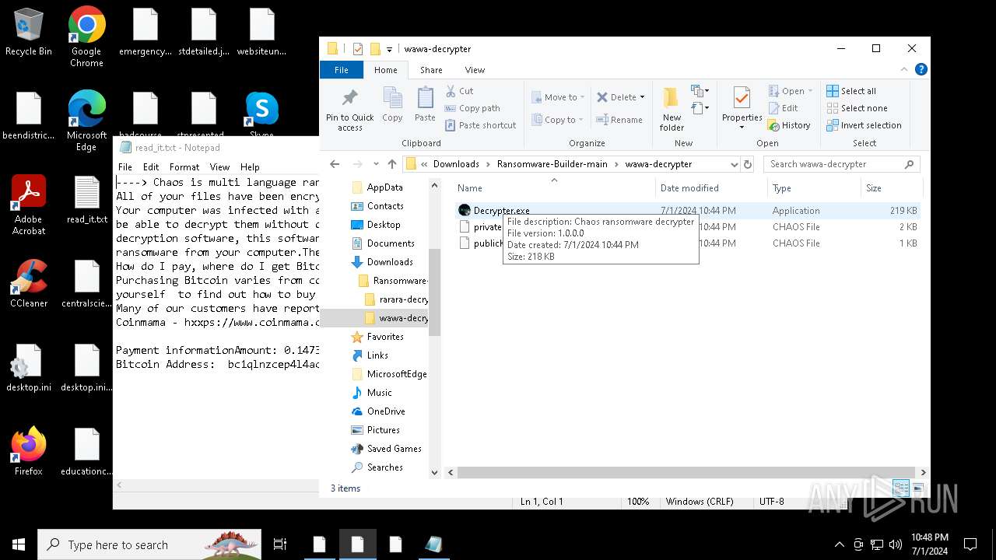Open Adobe Acrobat desktop shortcut
Viewport: 996px width, 560px height.
(x=29, y=205)
